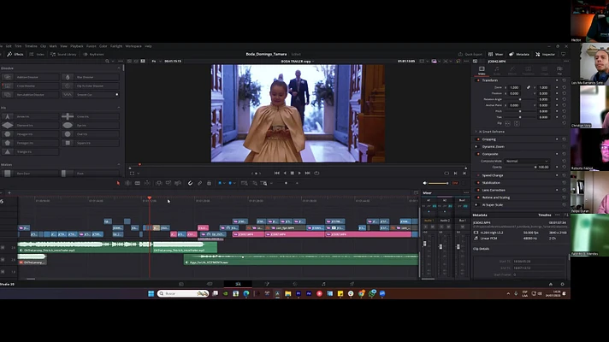Select the Smooth Cut transition

pos(90,95)
